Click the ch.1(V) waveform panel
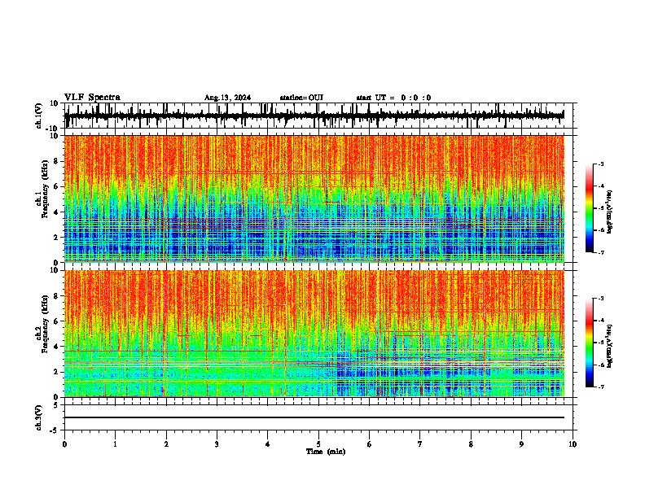Image resolution: width=645 pixels, height=498 pixels. (x=318, y=116)
